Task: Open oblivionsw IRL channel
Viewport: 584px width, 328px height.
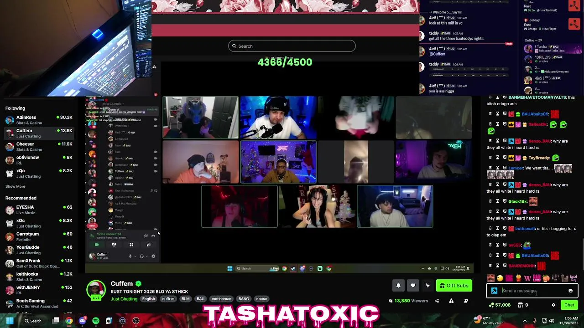Action: 39,160
